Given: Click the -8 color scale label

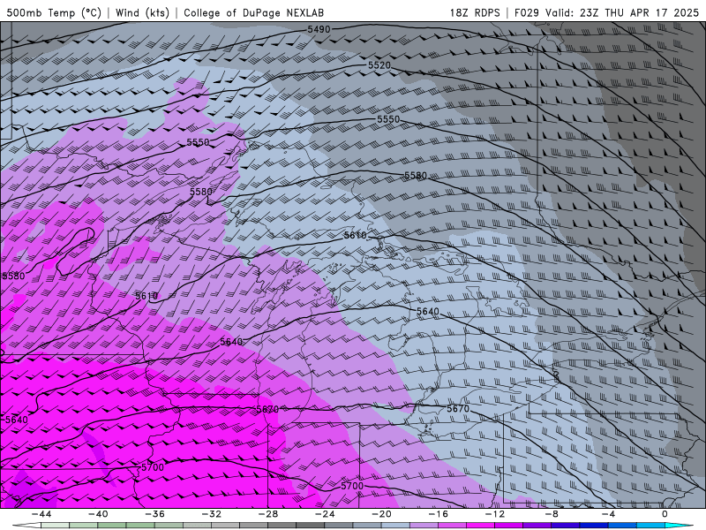Looking at the screenshot, I should coord(551,514).
